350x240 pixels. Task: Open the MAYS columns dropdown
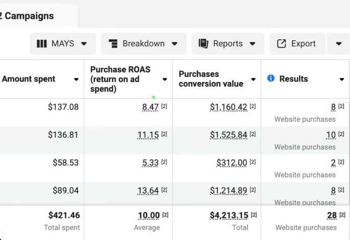84,44
